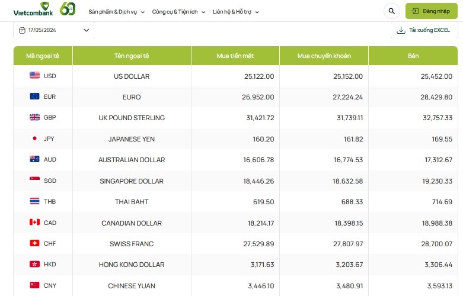Select the HONG KONG DOLLAR cell
The height and width of the screenshot is (296, 463).
[x=132, y=265]
